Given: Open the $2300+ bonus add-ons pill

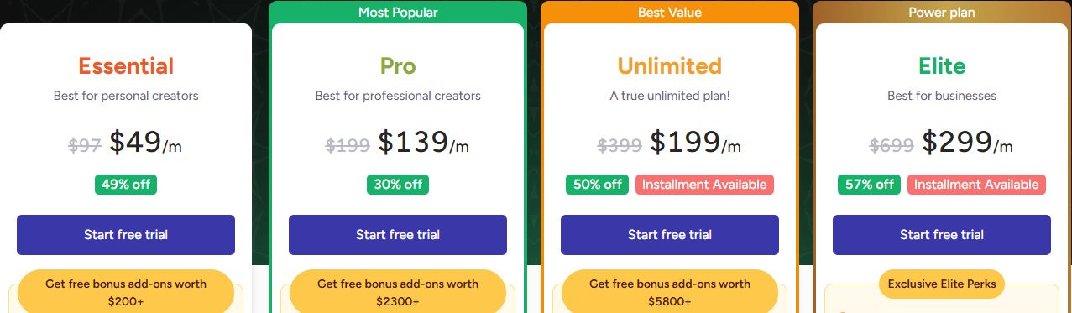Looking at the screenshot, I should [x=398, y=291].
